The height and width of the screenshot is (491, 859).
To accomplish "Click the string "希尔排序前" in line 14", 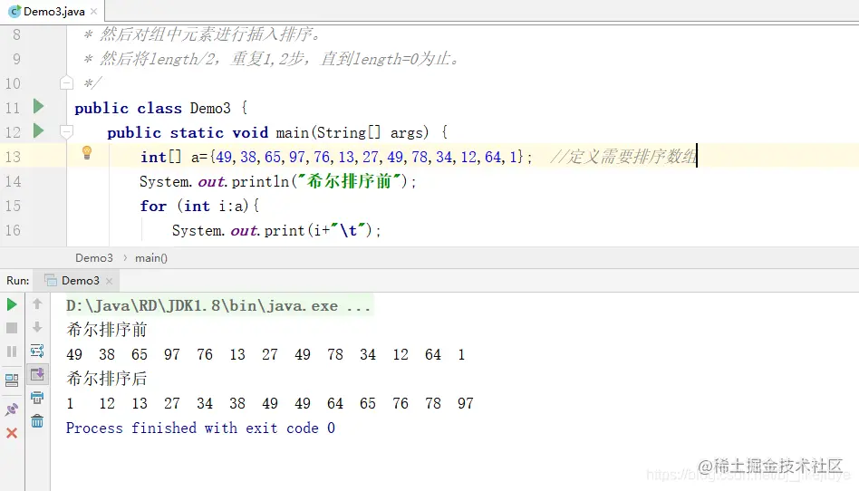I will [x=350, y=181].
